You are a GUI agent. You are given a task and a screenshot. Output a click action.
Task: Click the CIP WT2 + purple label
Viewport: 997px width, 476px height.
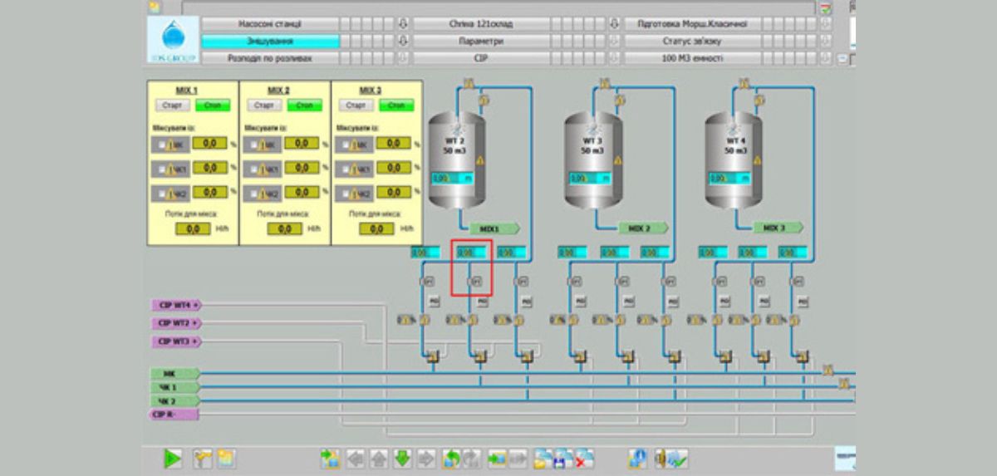tap(176, 322)
